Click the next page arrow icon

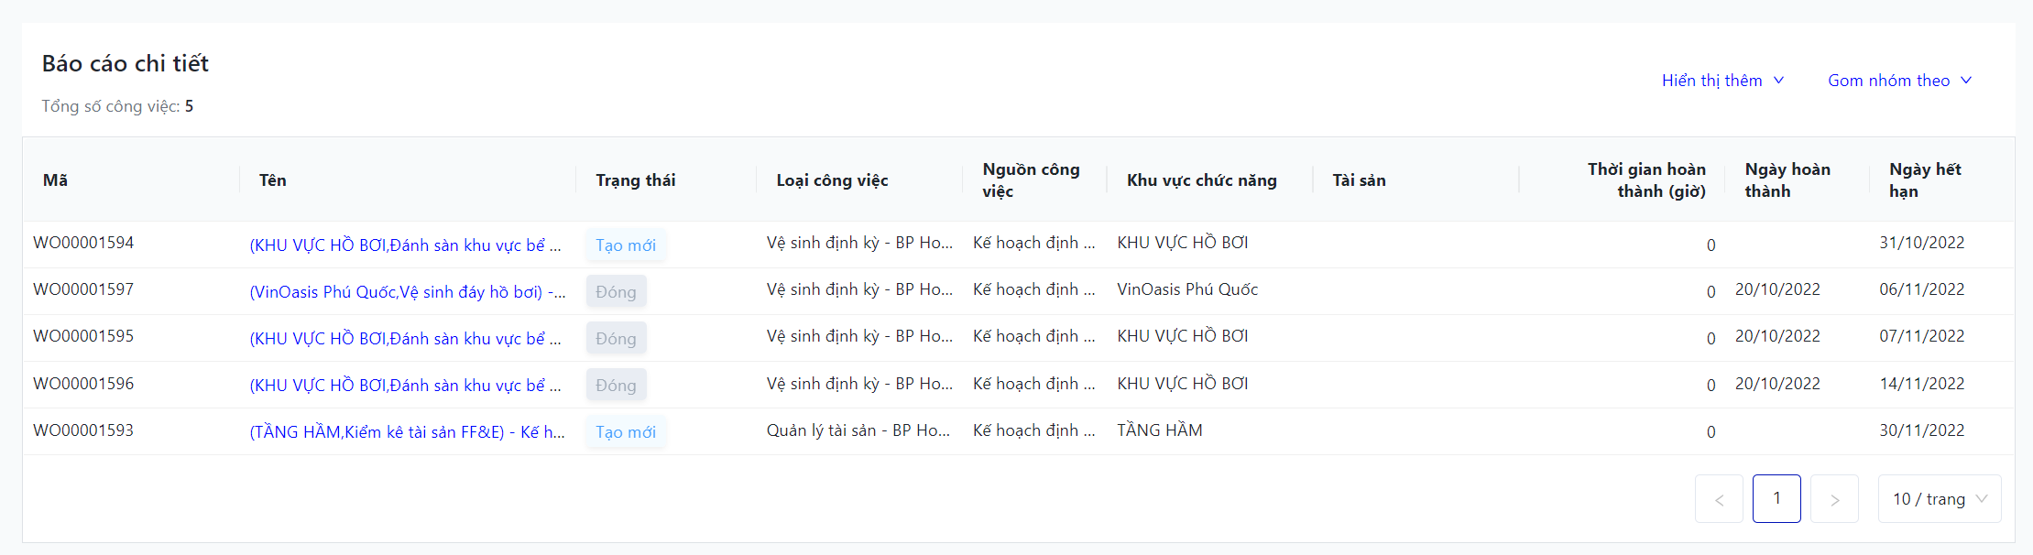1834,499
